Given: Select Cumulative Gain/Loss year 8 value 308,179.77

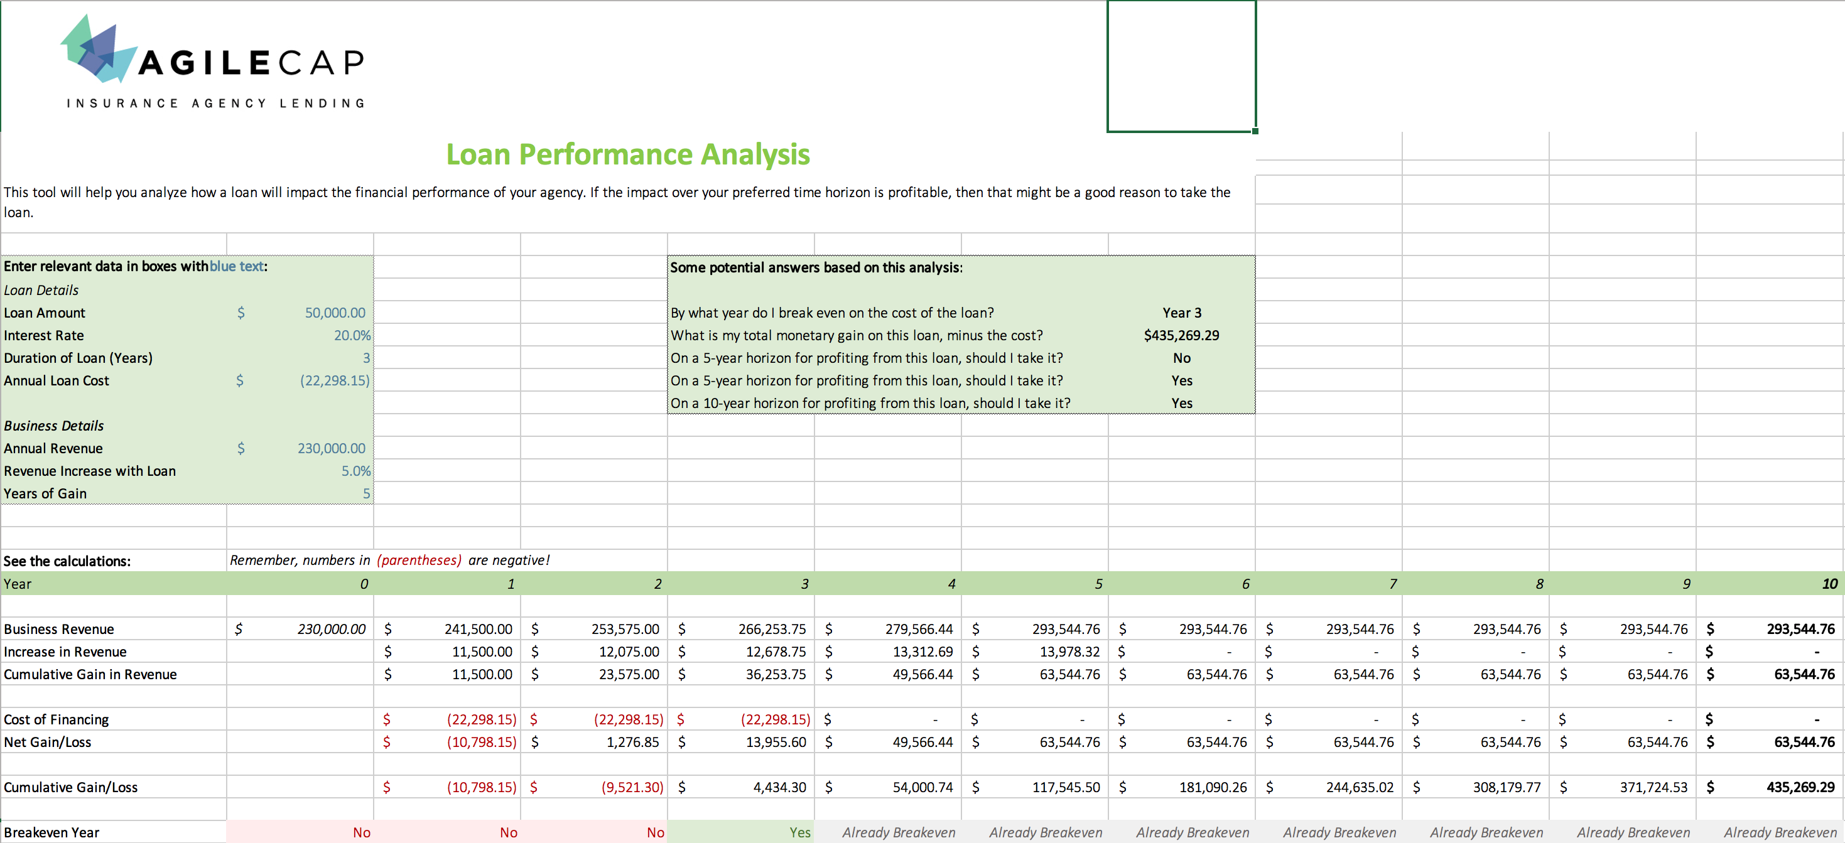Looking at the screenshot, I should [x=1476, y=787].
